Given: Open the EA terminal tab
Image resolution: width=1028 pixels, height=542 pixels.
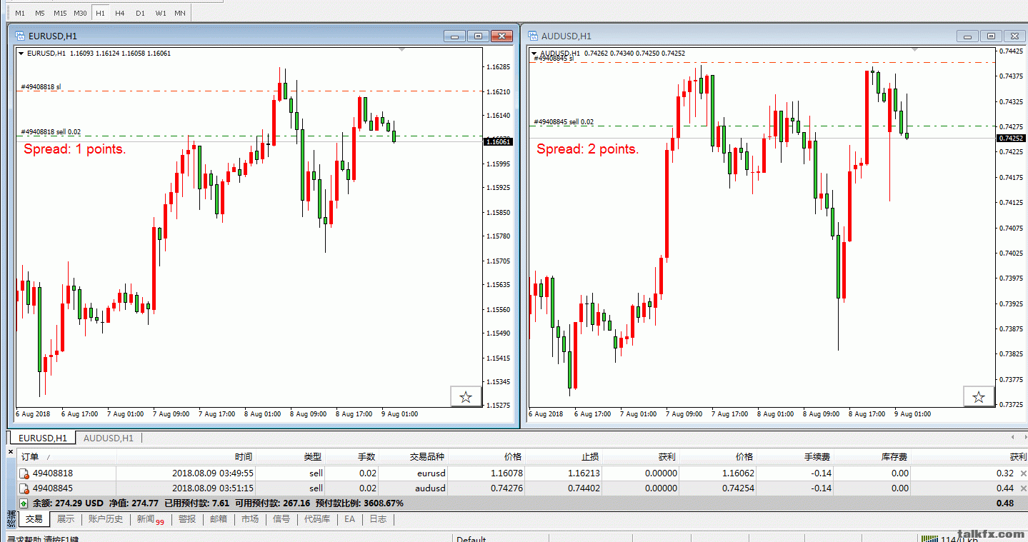Looking at the screenshot, I should pyautogui.click(x=349, y=519).
